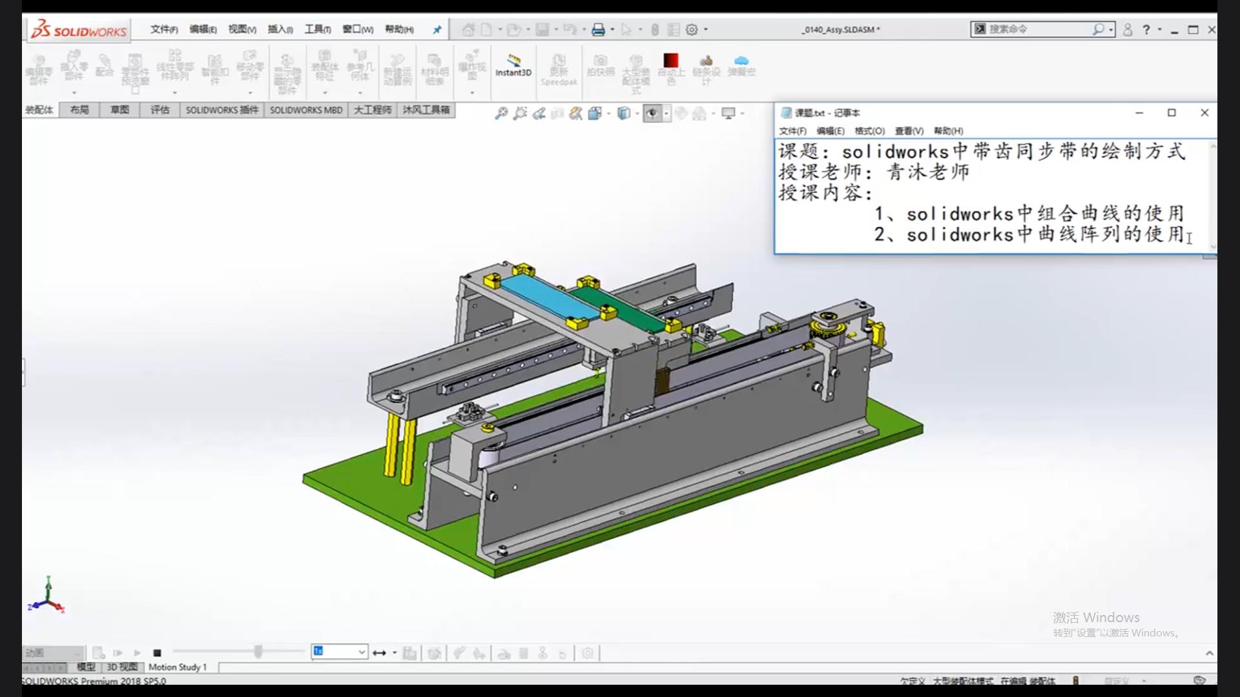The height and width of the screenshot is (697, 1240).
Task: Click the 移动零部件 tool
Action: coord(250,66)
